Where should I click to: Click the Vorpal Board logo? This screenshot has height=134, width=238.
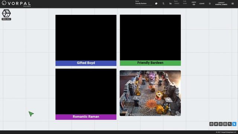16,4
